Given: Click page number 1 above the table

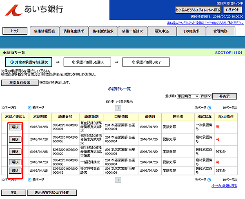Looking at the screenshot, I should (118, 108).
